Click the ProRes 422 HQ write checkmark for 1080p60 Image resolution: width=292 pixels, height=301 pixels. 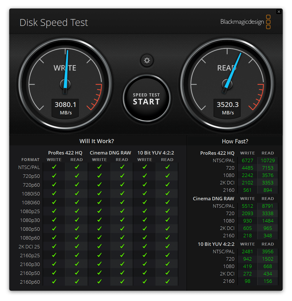point(54,238)
